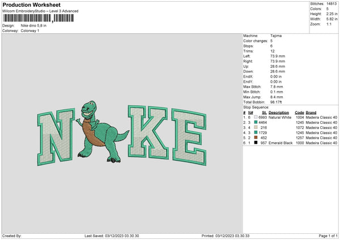Viewport: 340px width, 240px height.
Task: Click the Natural White color swatch in row 1
Action: [x=256, y=117]
